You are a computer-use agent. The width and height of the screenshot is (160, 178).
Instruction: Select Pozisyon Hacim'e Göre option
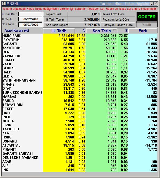point(118,25)
